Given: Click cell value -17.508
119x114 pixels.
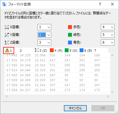Looking at the screenshot, I should (x=11, y=80).
